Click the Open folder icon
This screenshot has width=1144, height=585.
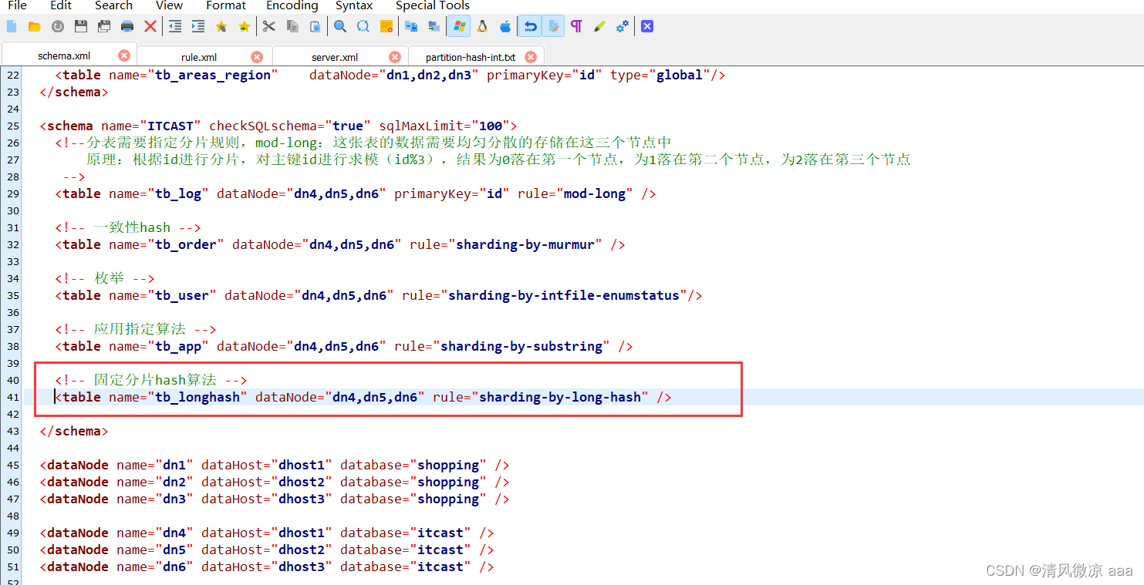tap(35, 27)
